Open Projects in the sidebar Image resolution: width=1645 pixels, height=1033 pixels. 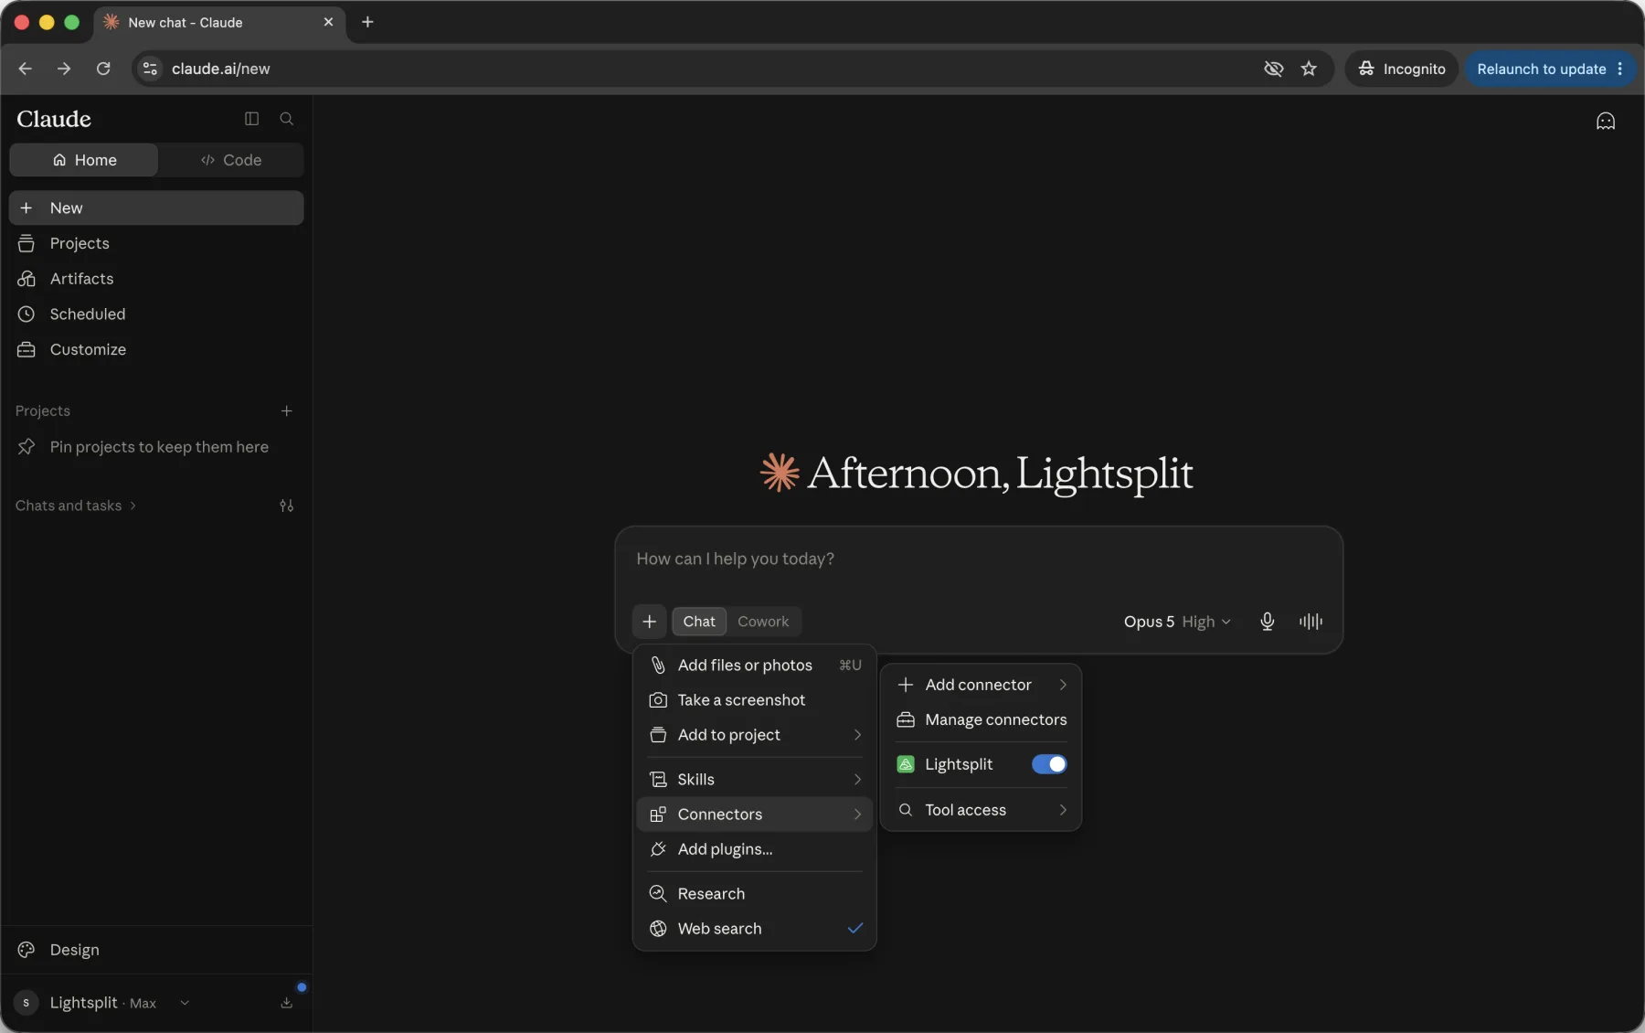click(x=156, y=243)
